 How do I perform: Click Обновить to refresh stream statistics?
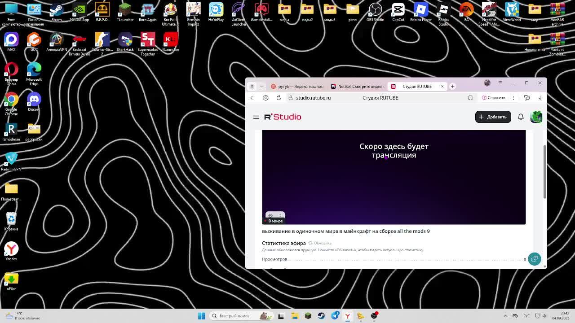click(320, 243)
